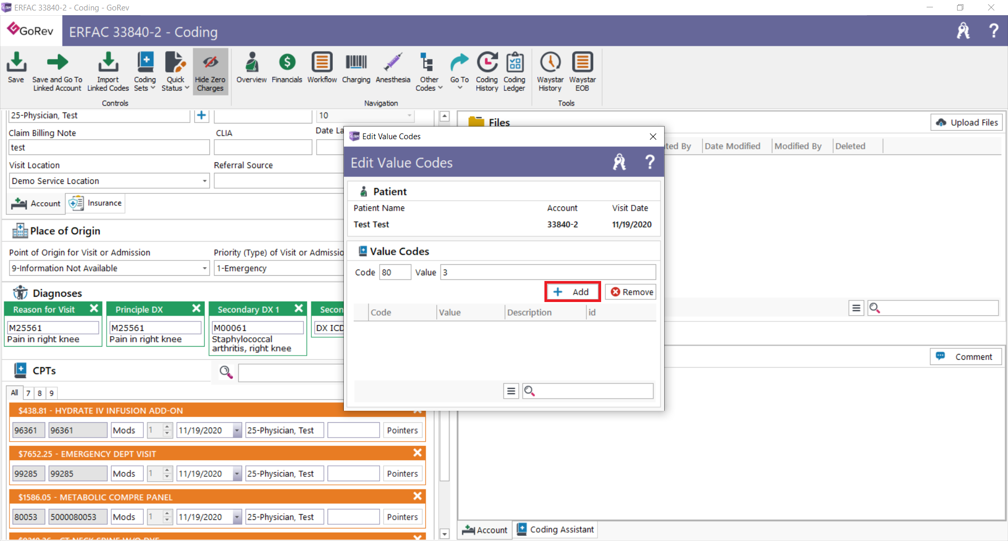Open the Workflow screen
The width and height of the screenshot is (1008, 541).
coord(322,68)
